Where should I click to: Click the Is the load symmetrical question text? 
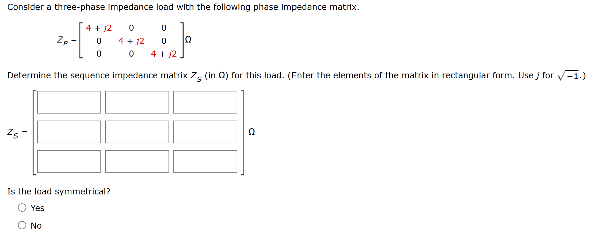coord(59,191)
